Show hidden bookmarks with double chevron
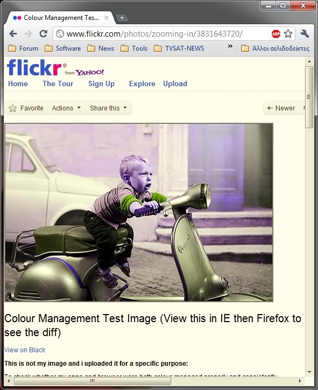The width and height of the screenshot is (318, 390). click(230, 46)
